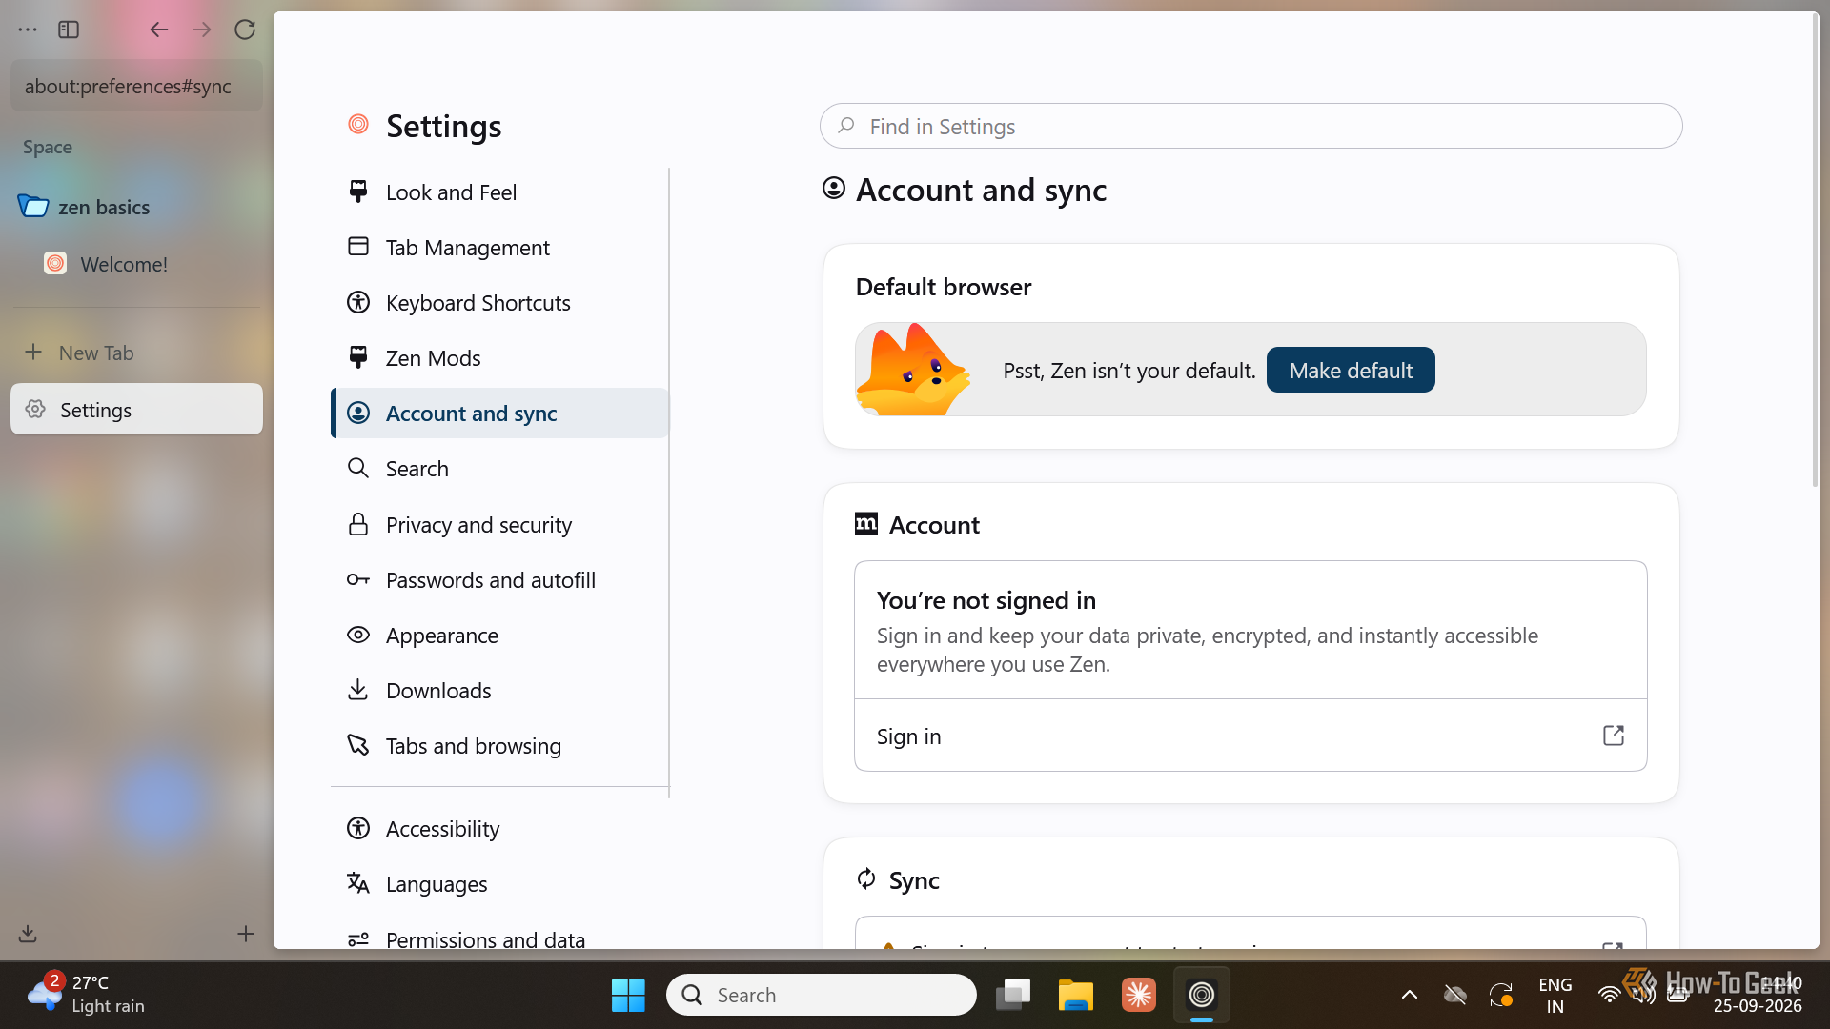Click the Make default button

tap(1351, 370)
